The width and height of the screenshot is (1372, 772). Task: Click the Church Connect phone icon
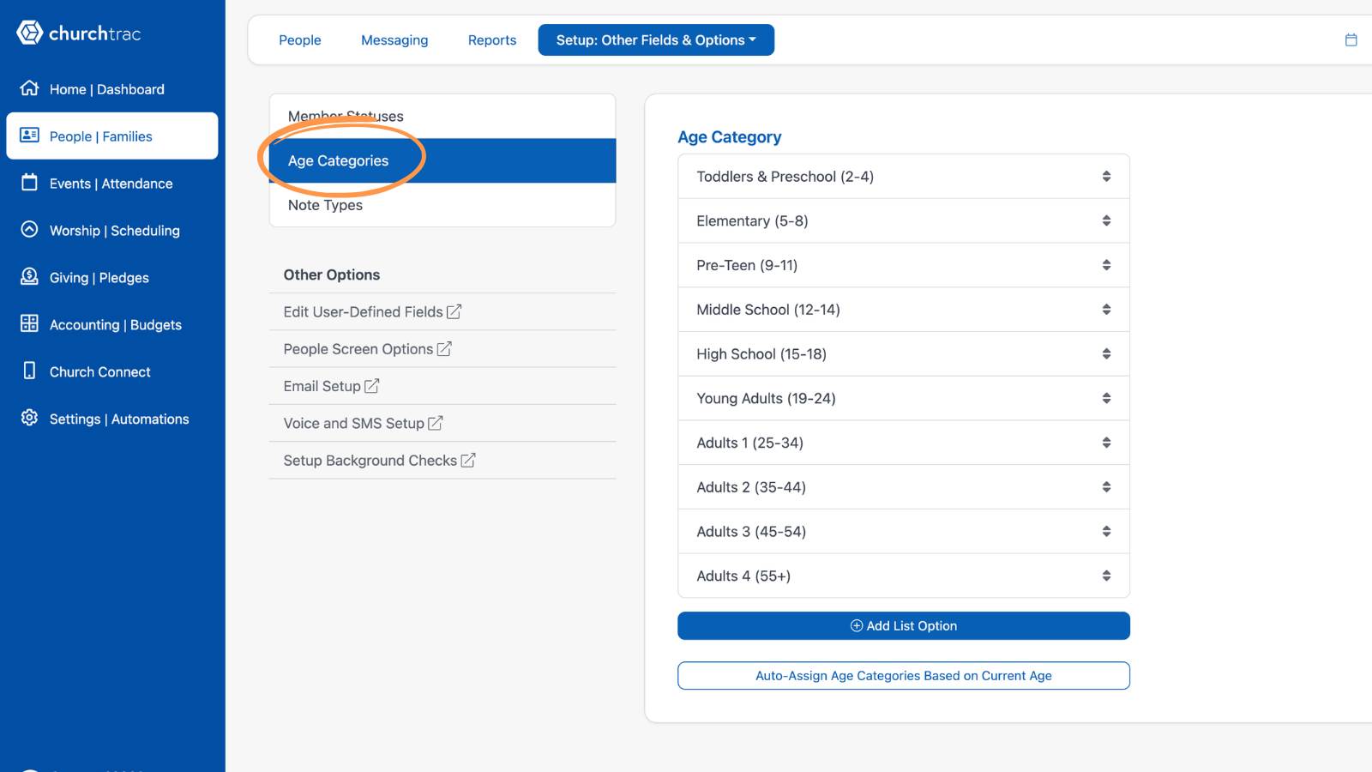tap(30, 371)
